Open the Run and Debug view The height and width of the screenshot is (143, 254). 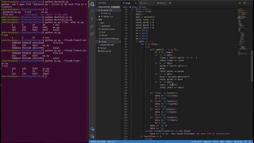(x=92, y=26)
